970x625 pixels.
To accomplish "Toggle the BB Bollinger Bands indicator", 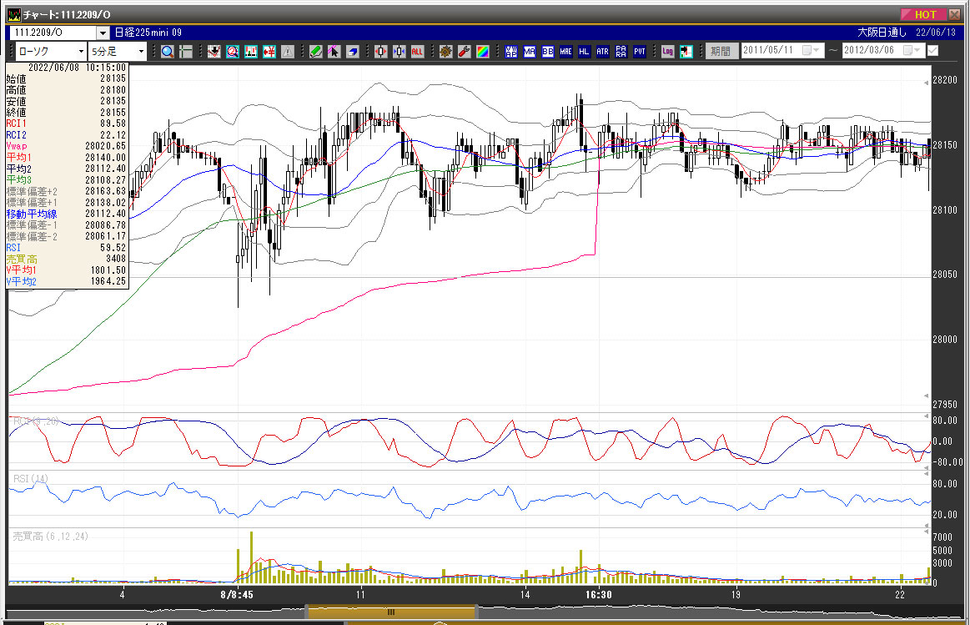I will pos(547,52).
